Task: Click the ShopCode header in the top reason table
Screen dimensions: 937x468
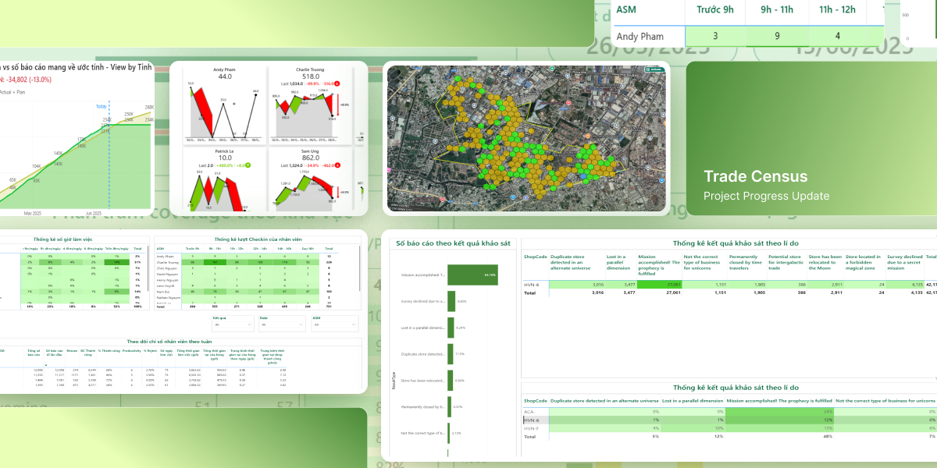Action: (x=535, y=257)
